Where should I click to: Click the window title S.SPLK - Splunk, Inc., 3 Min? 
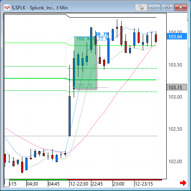[x=40, y=8]
